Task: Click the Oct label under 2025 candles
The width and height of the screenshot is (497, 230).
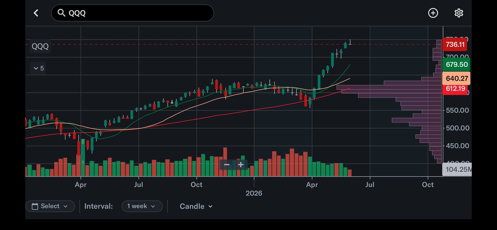Action: coord(197,184)
